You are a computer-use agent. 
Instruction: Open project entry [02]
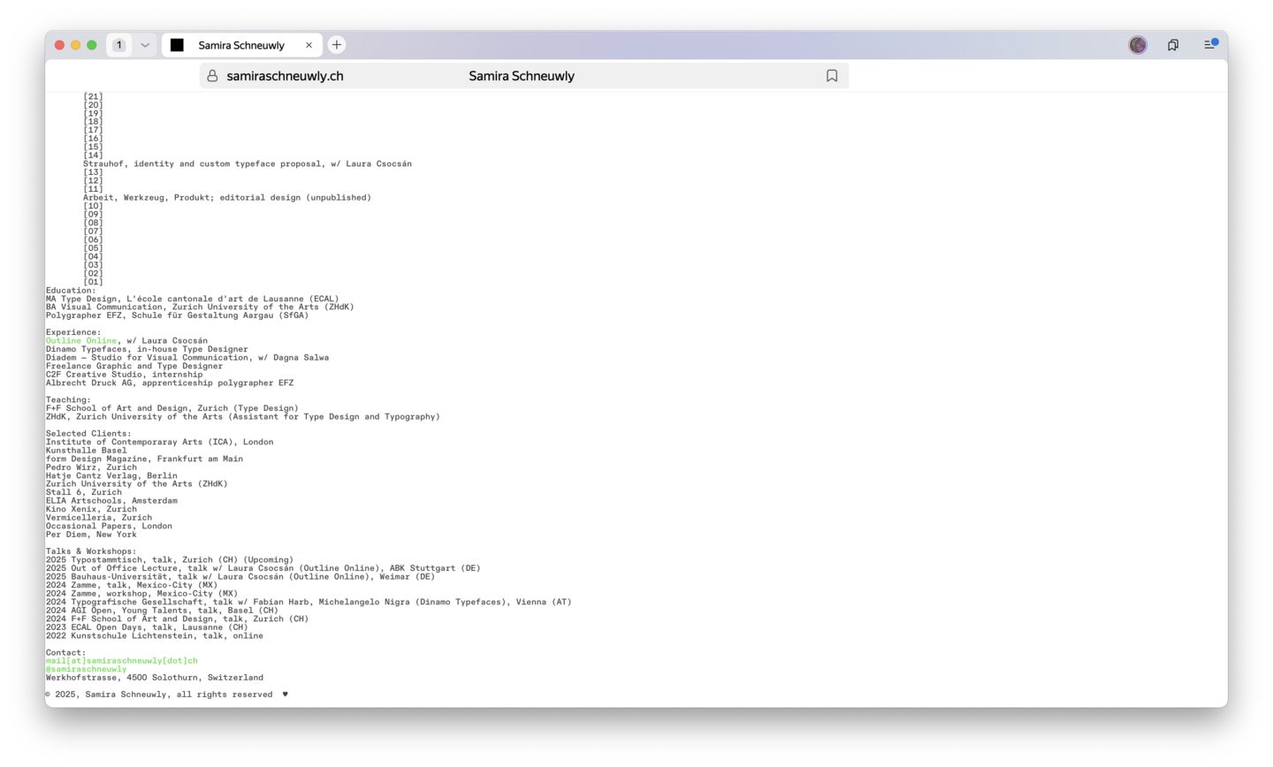click(93, 274)
